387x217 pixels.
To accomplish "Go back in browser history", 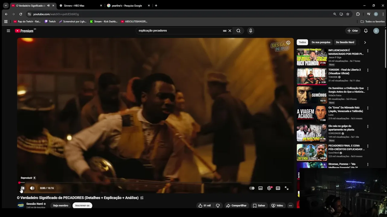I will pyautogui.click(x=6, y=14).
